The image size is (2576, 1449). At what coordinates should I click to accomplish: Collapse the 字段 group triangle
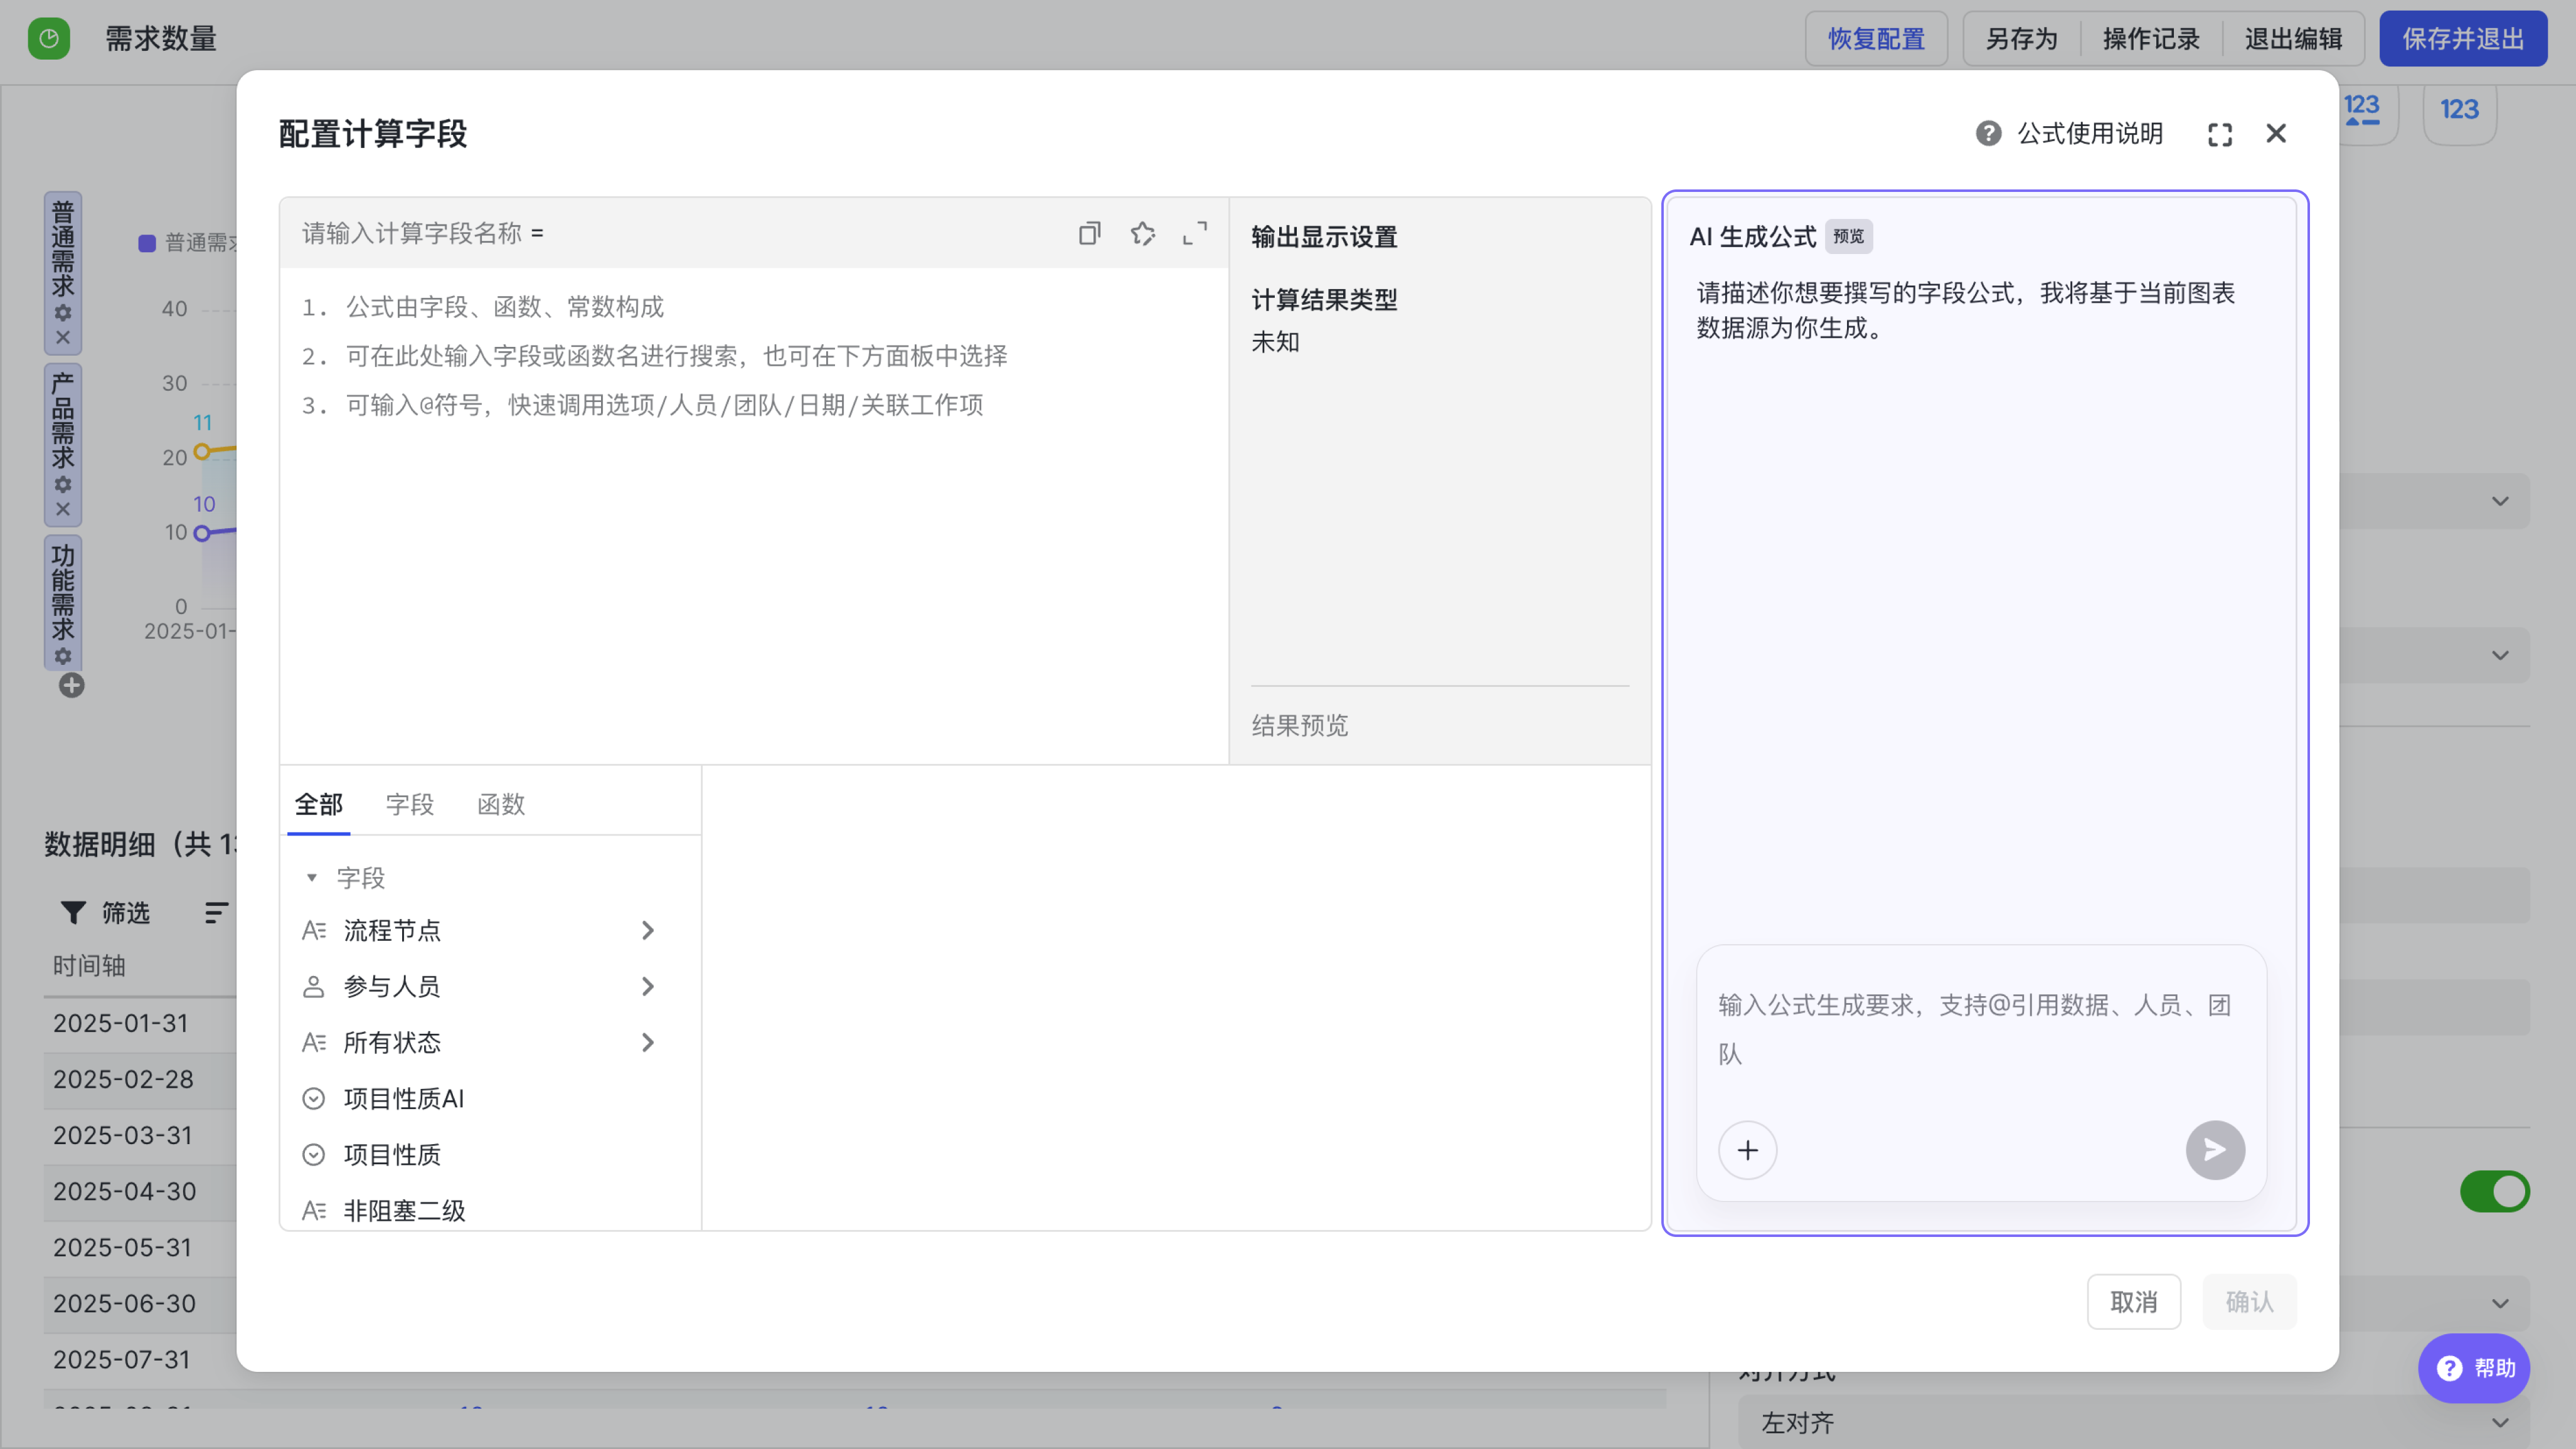(311, 878)
